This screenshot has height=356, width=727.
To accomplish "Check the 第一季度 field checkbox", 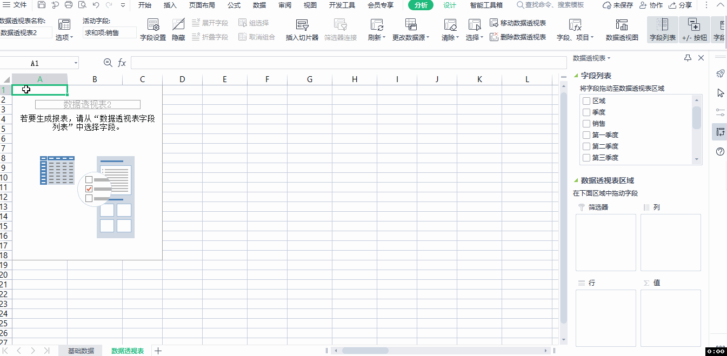I will pyautogui.click(x=586, y=135).
